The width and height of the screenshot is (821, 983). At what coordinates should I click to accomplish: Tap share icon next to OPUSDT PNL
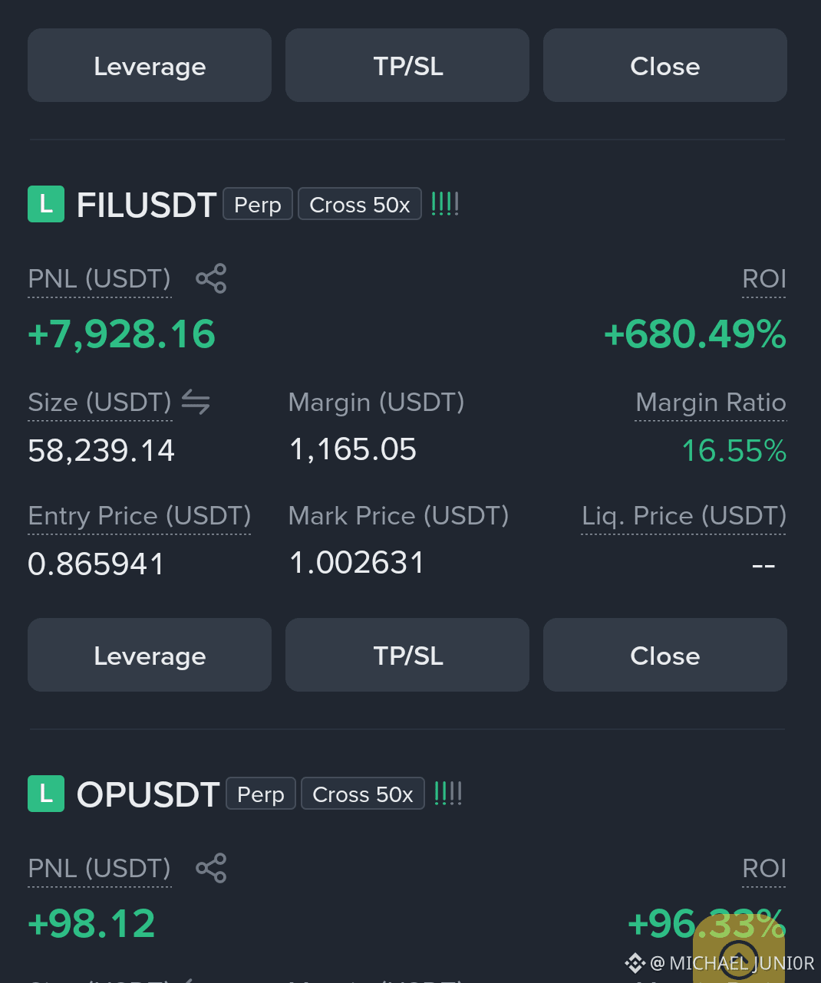pos(211,868)
